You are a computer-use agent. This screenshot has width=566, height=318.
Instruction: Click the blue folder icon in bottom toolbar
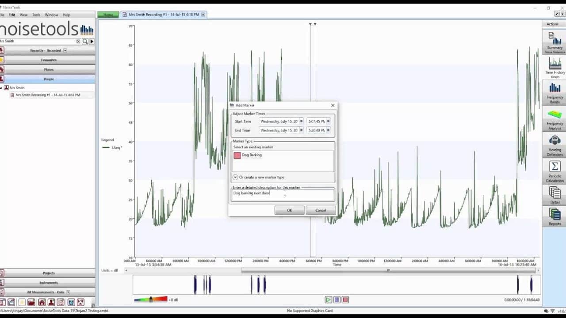pyautogui.click(x=11, y=303)
